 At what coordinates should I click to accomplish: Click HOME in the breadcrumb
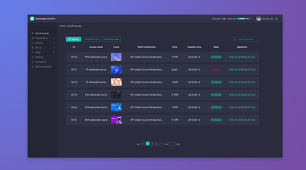[62, 26]
